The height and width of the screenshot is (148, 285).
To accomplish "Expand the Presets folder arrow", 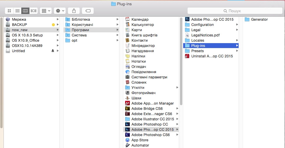I will click(x=237, y=51).
